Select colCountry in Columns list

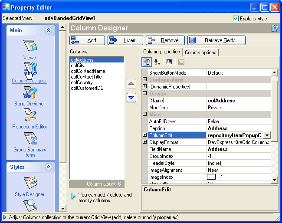click(97, 82)
